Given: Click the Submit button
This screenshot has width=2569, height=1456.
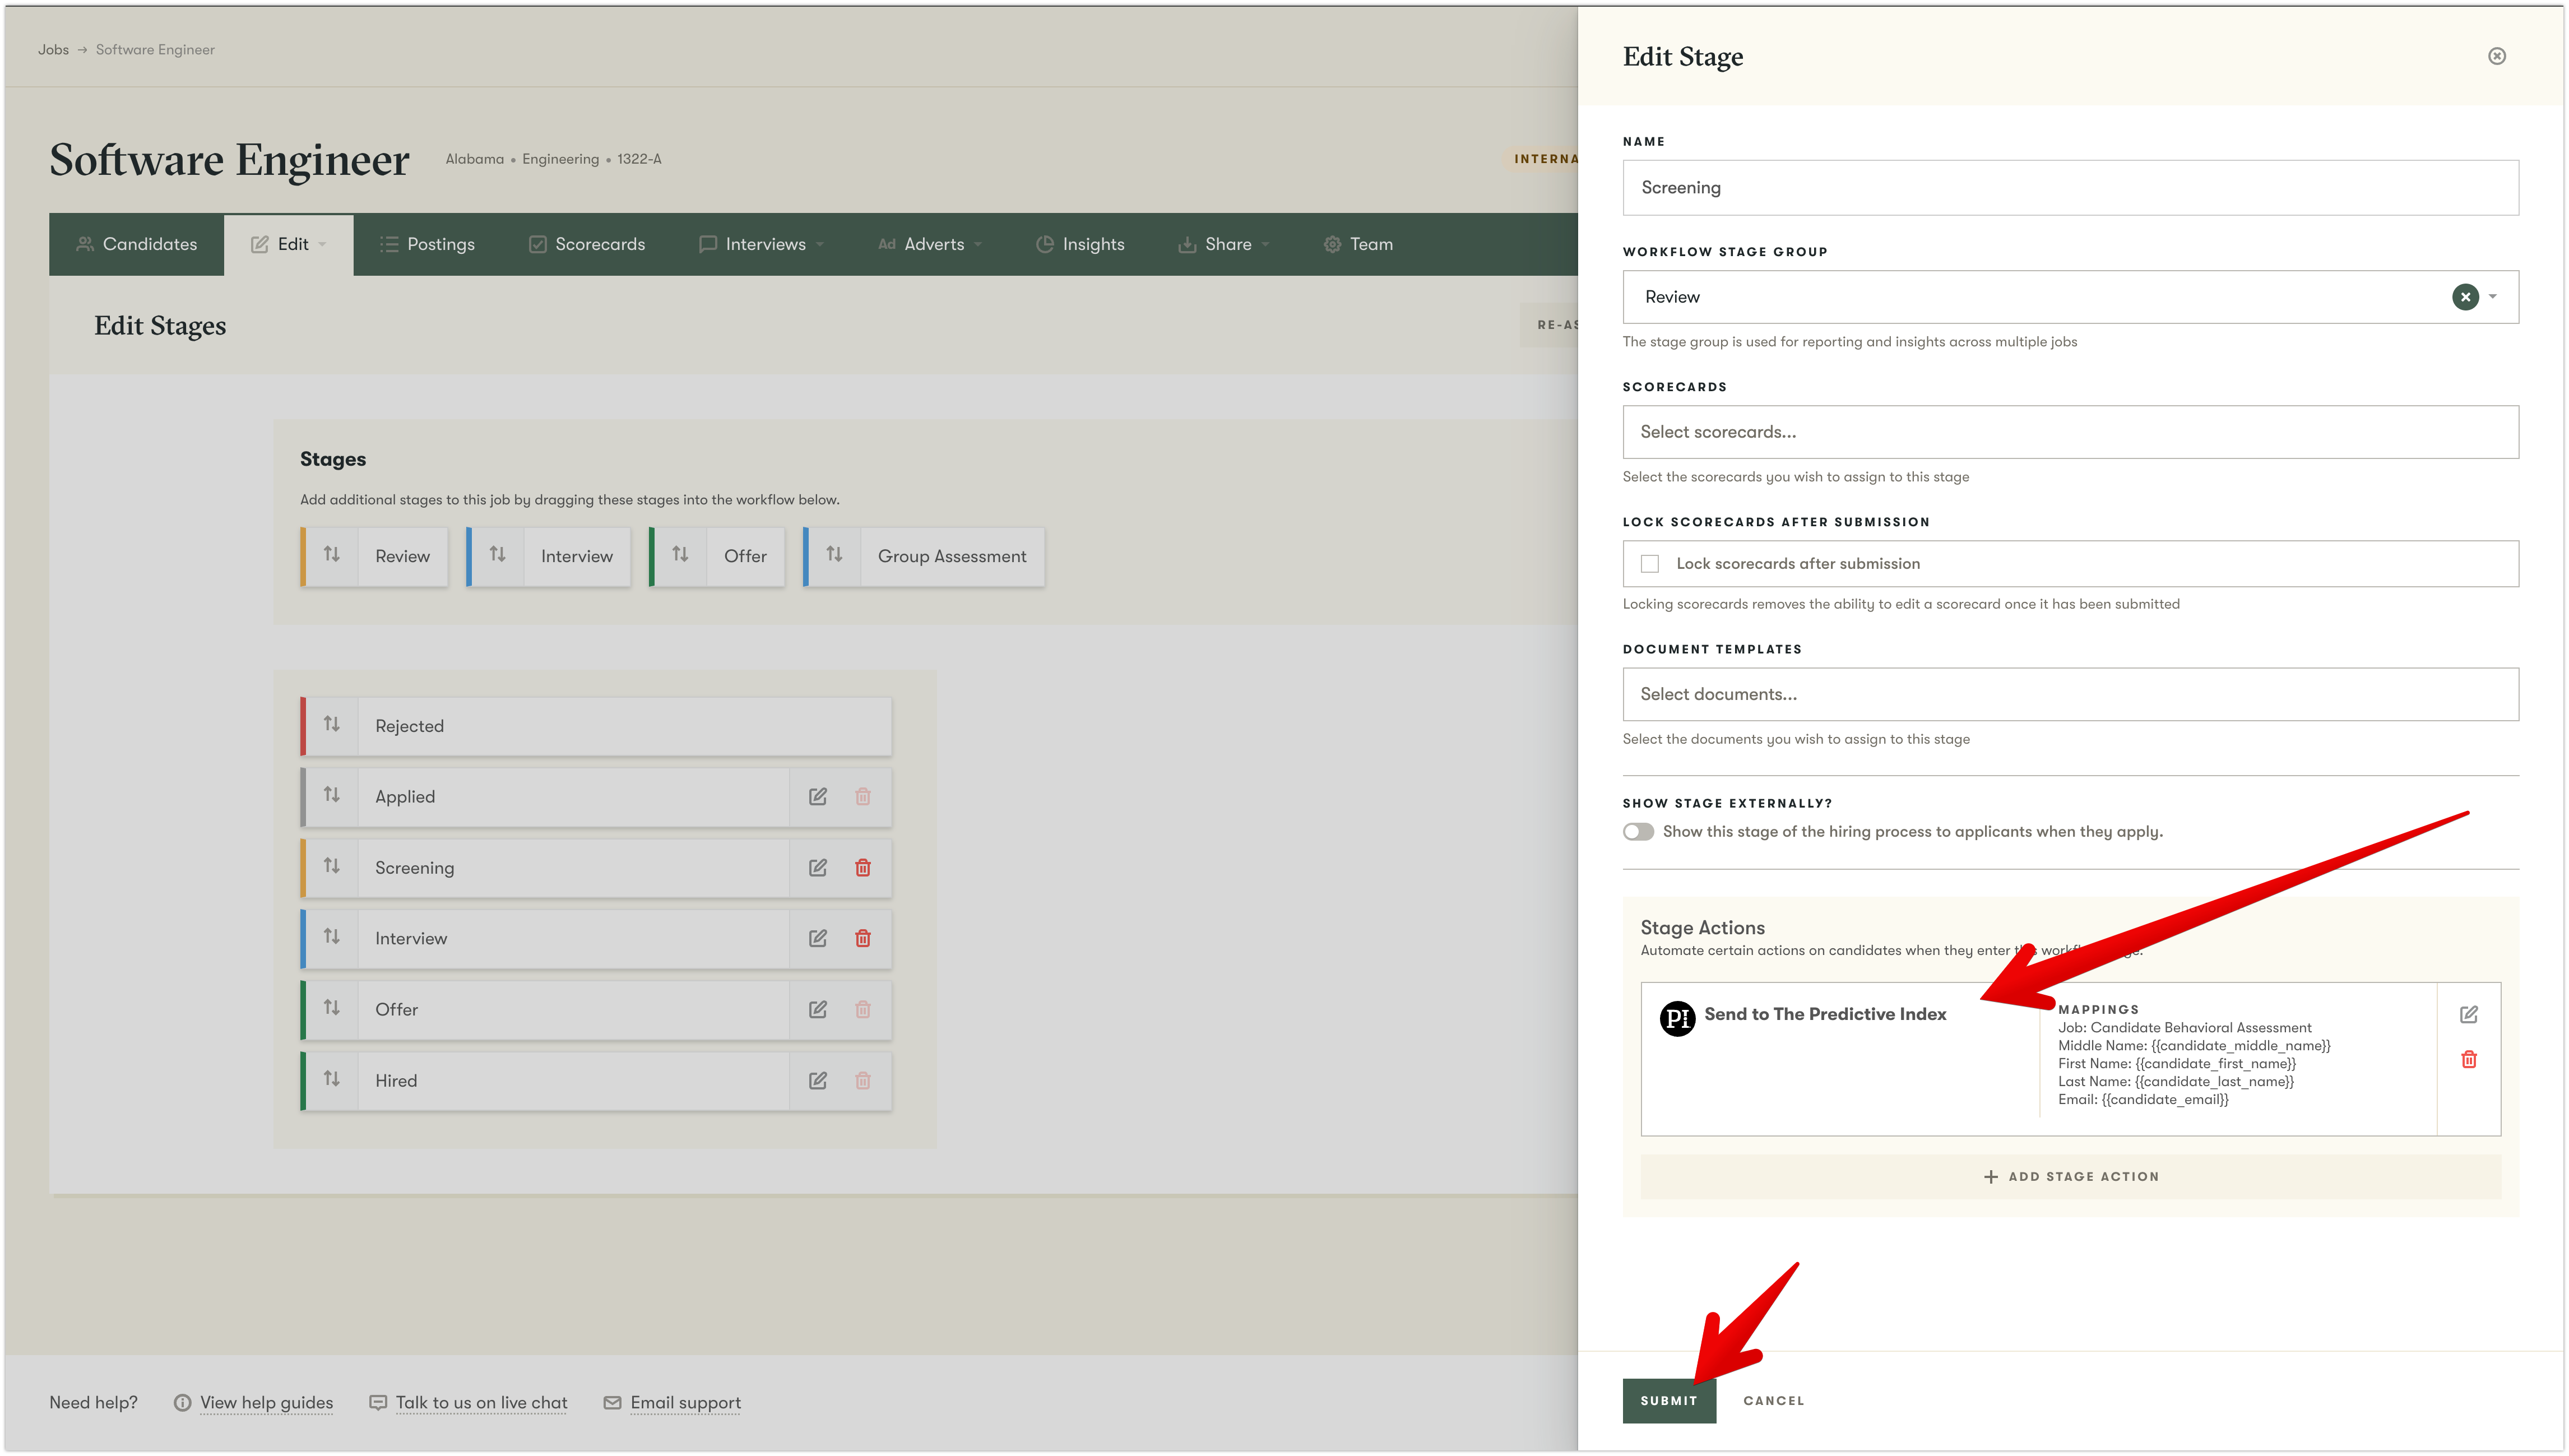Looking at the screenshot, I should pyautogui.click(x=1668, y=1400).
